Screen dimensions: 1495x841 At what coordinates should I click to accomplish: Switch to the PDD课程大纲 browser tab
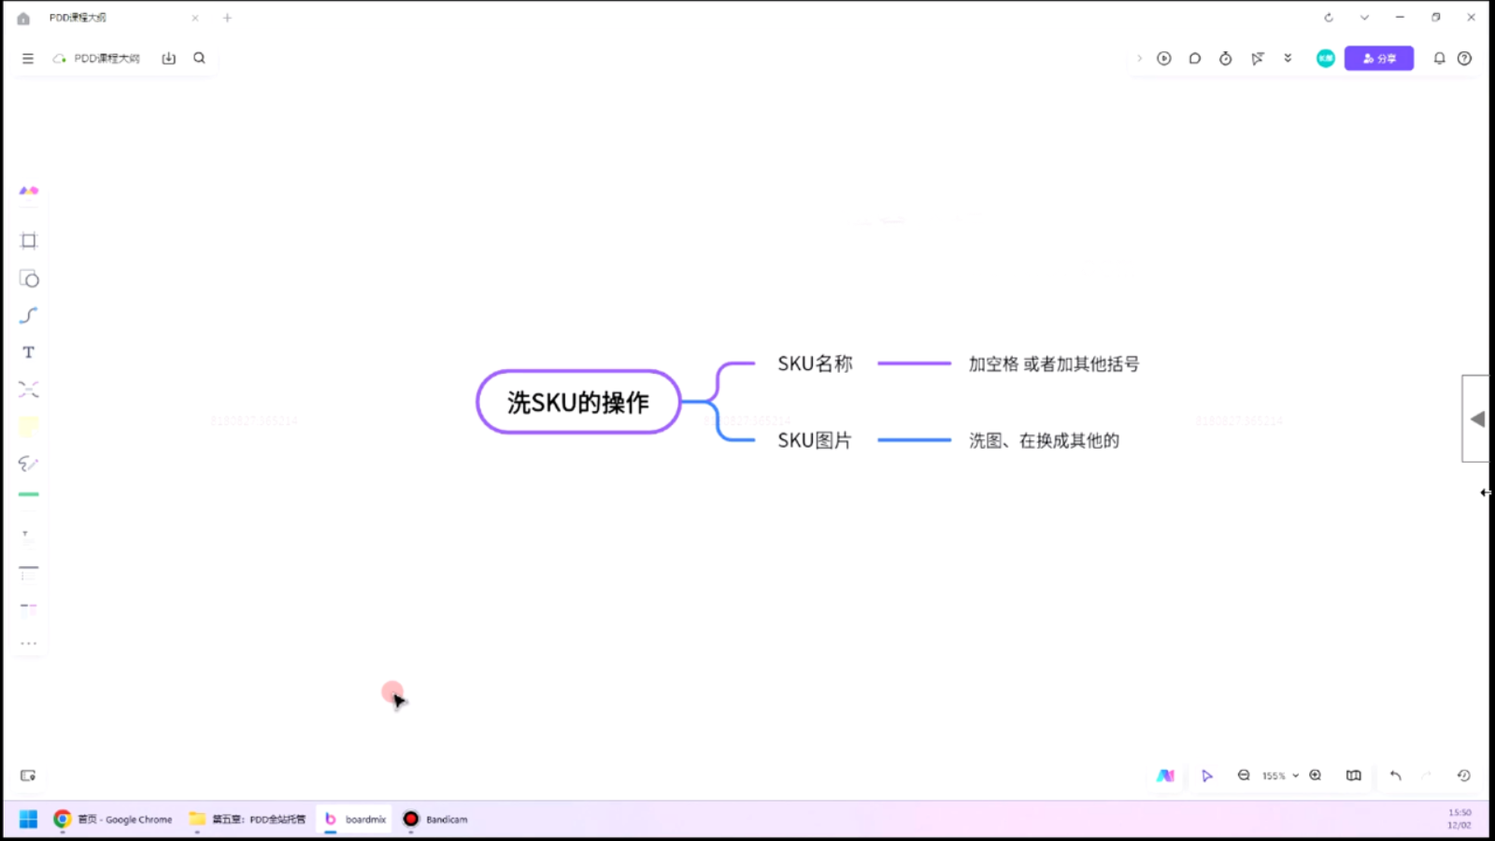pos(79,17)
